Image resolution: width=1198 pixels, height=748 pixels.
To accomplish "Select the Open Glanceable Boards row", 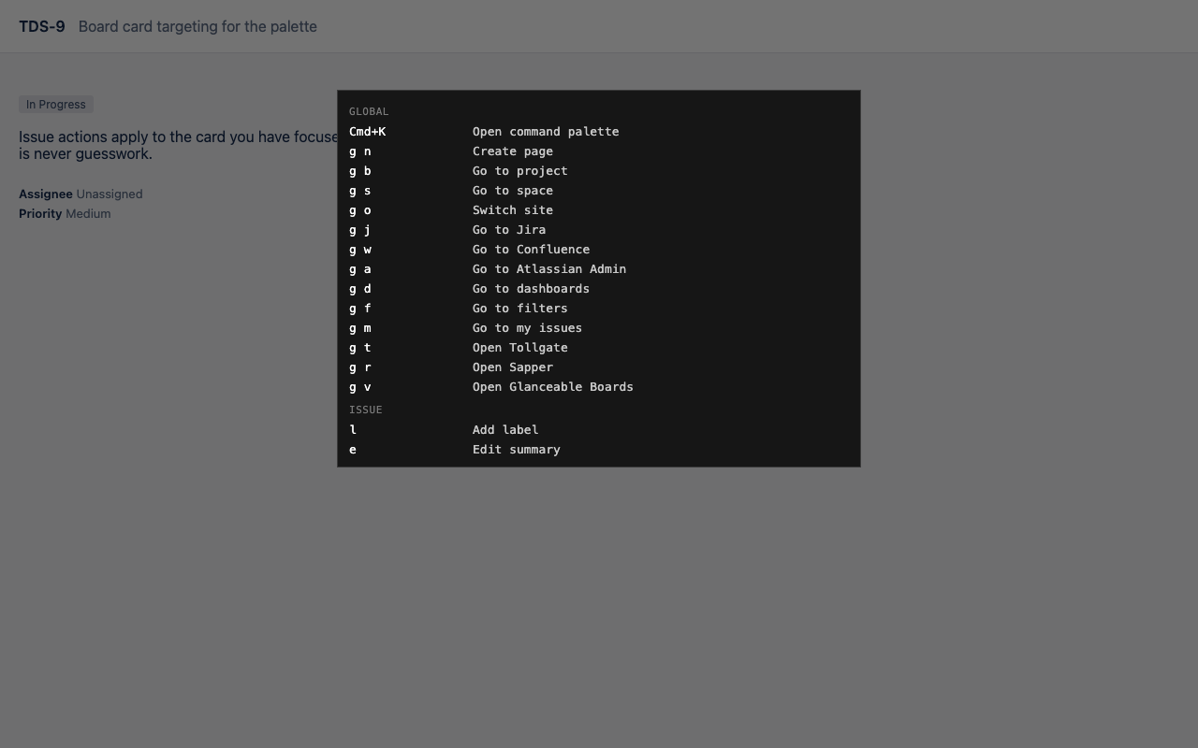I will coord(599,387).
